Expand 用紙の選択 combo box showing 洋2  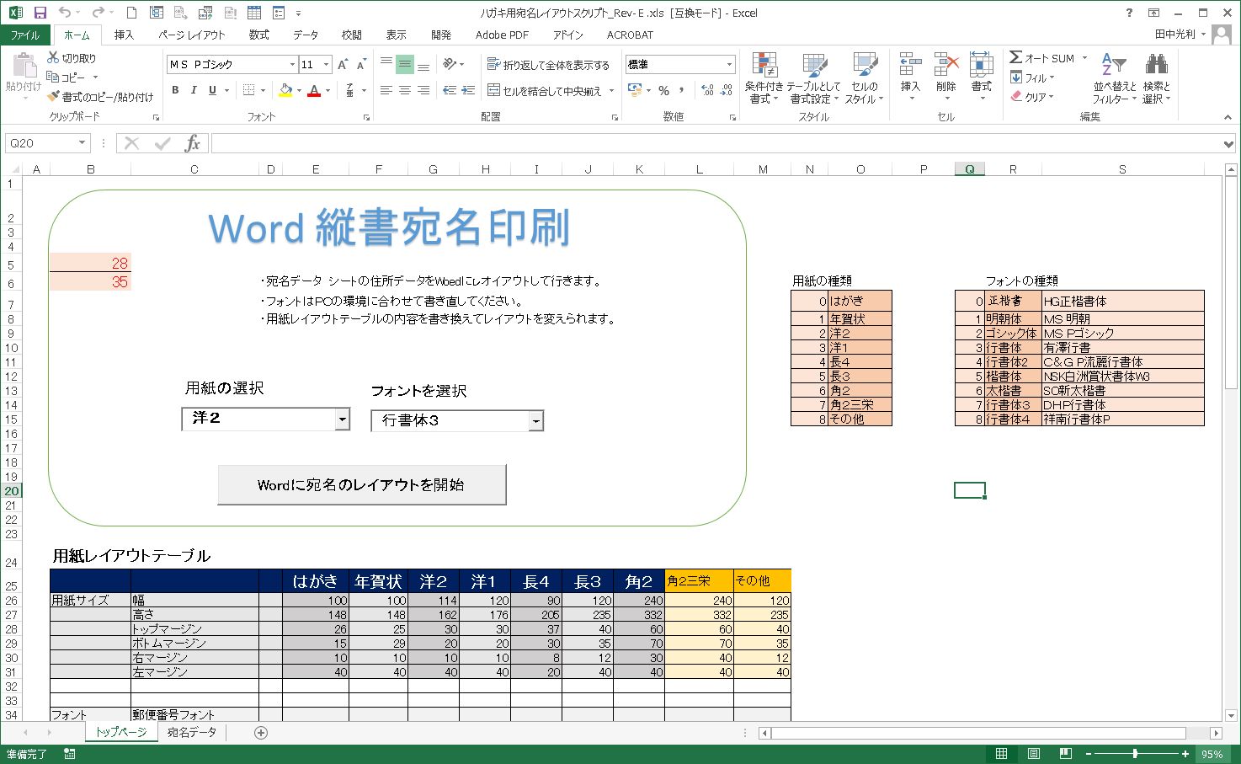(x=342, y=419)
